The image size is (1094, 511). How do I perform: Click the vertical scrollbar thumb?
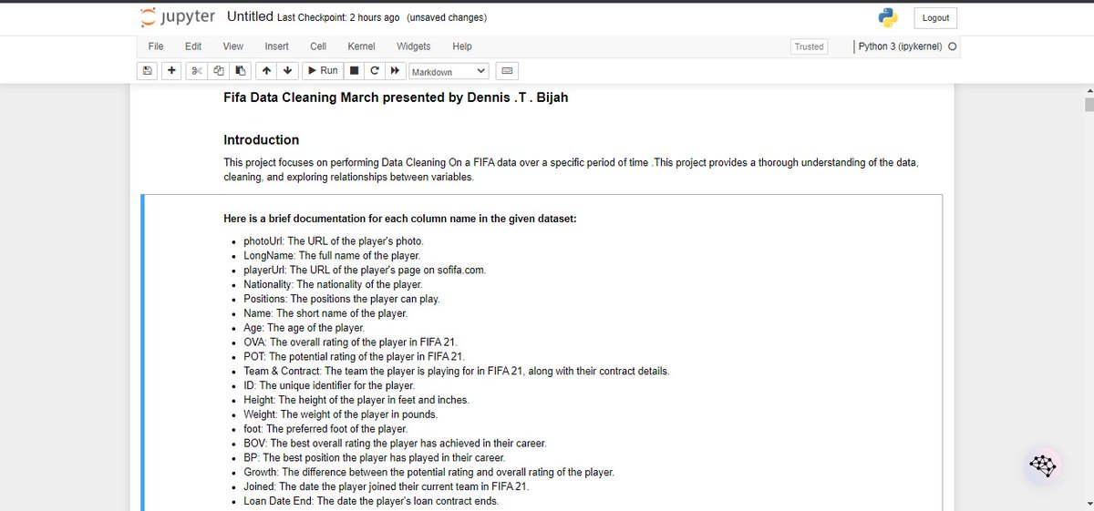[x=1088, y=103]
